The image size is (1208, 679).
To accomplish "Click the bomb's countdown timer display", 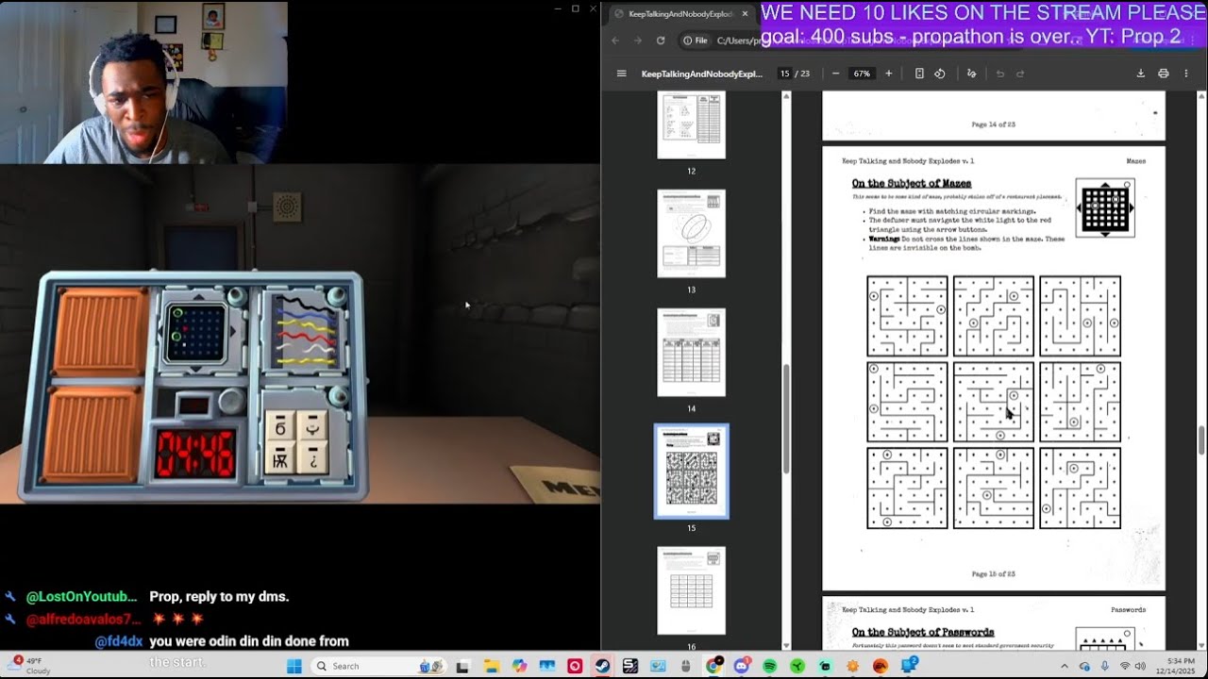I will click(x=194, y=453).
